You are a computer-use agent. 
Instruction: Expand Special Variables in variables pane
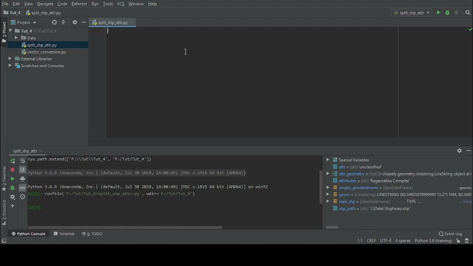(x=328, y=160)
